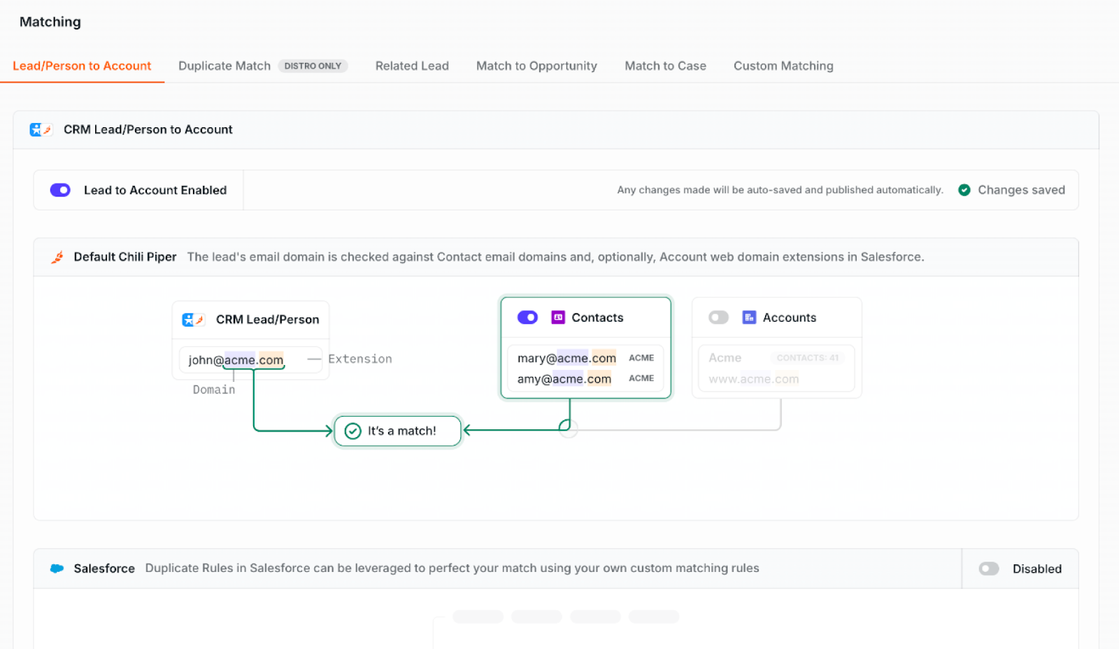Click the blue Accounts icon
This screenshot has width=1119, height=649.
coord(749,318)
